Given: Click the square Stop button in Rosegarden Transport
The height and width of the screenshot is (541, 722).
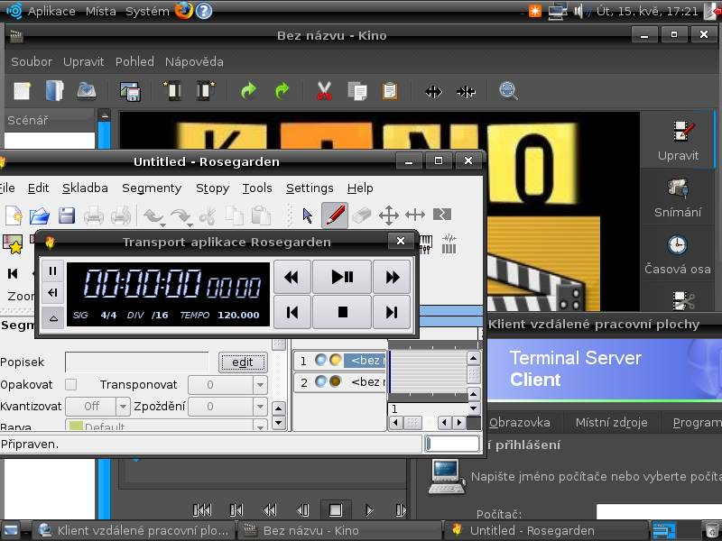Looking at the screenshot, I should pos(342,312).
